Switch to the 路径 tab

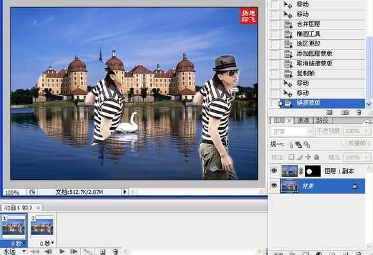(322, 121)
